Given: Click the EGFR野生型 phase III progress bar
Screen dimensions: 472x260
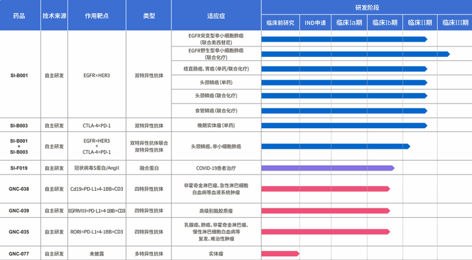Looking at the screenshot, I should click(355, 54).
